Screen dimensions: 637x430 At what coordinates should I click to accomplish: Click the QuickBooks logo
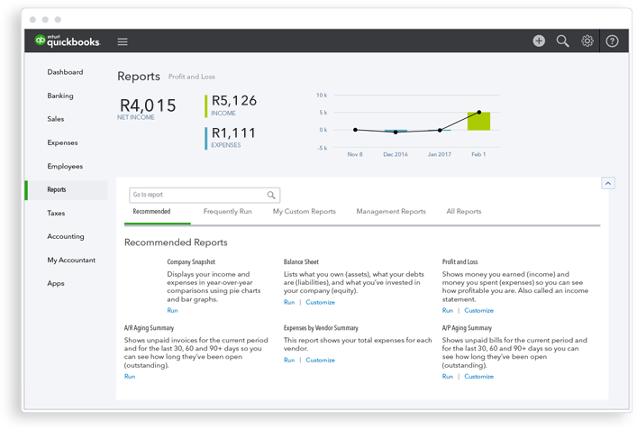(68, 41)
